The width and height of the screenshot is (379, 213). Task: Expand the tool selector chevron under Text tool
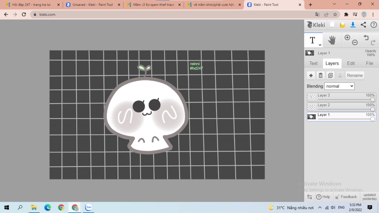[x=320, y=45]
